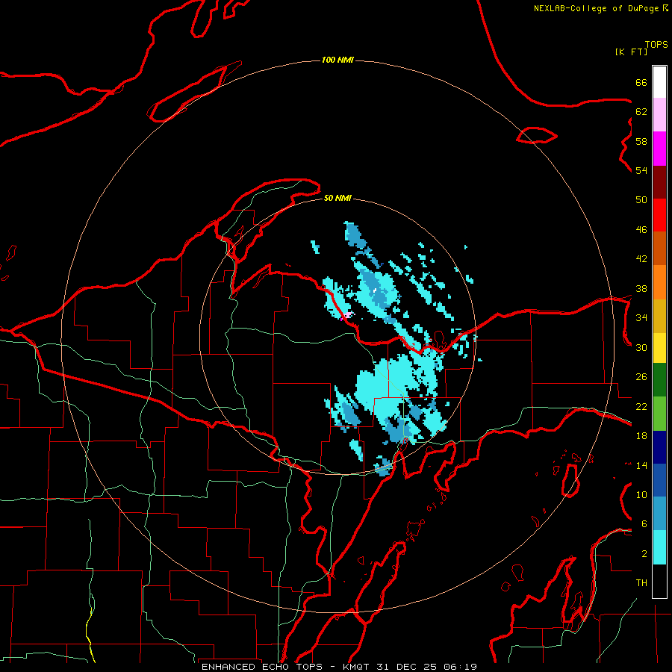Screen dimensions: 672x672
Task: Click the gold 34 kft legend swatch
Action: [x=659, y=316]
